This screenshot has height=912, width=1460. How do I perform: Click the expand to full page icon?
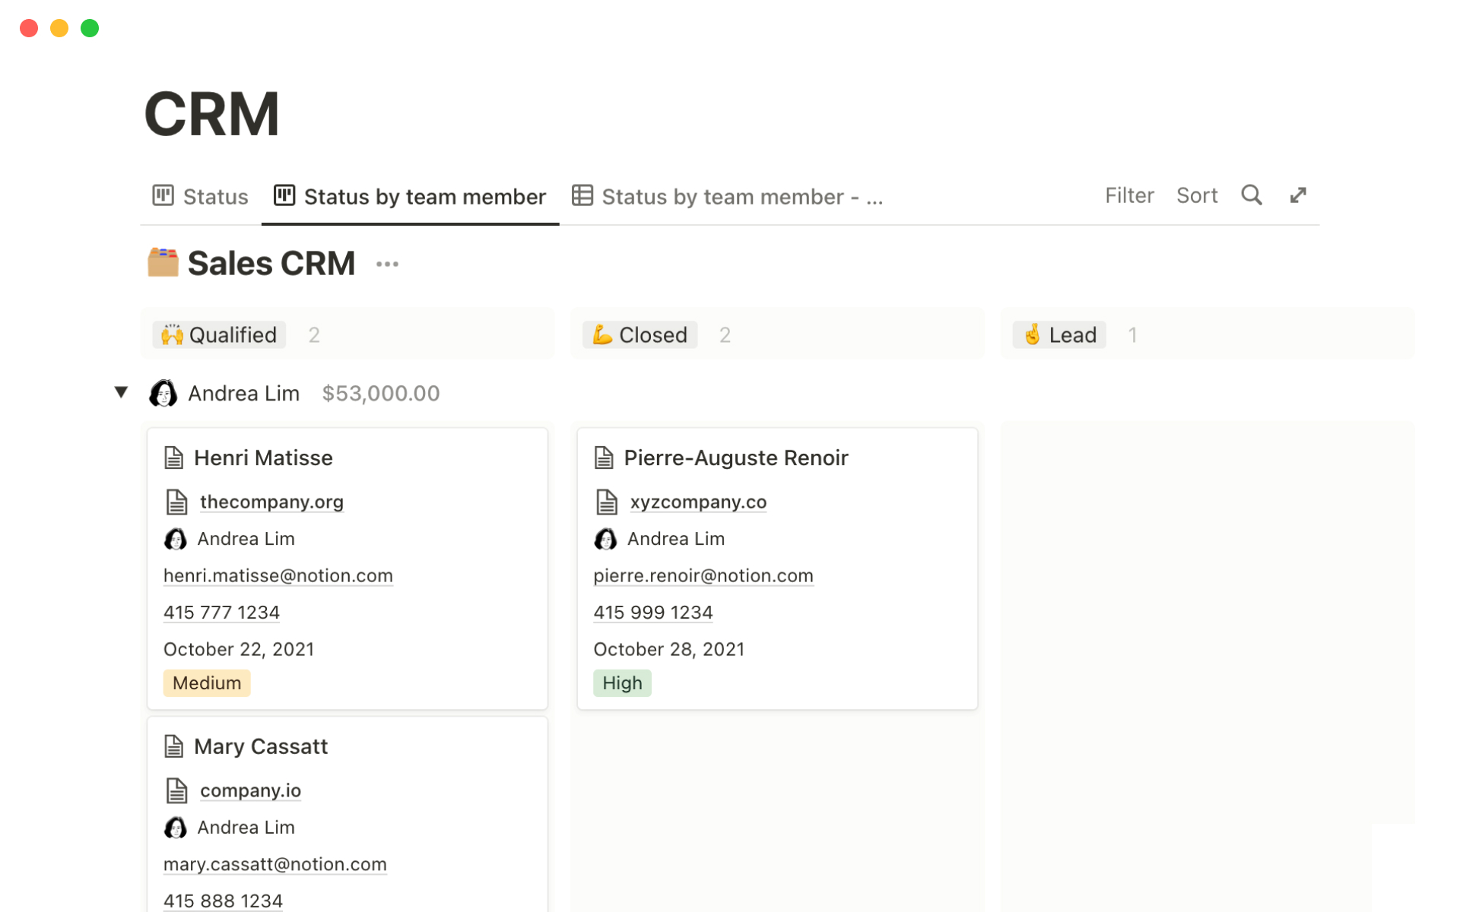click(x=1298, y=195)
